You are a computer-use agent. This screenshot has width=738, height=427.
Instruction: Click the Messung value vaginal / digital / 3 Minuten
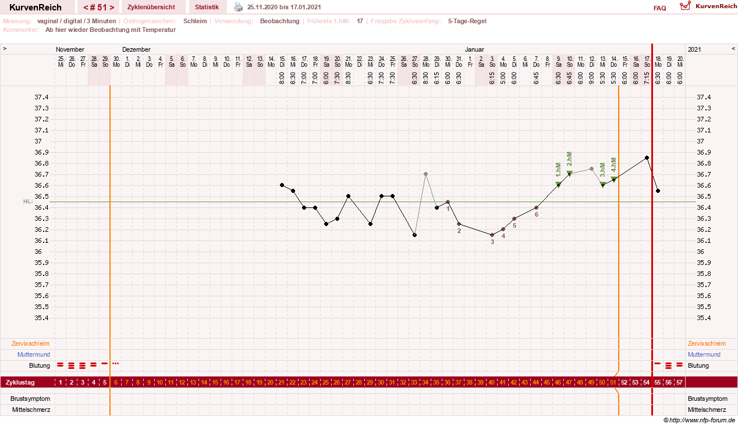[x=76, y=21]
